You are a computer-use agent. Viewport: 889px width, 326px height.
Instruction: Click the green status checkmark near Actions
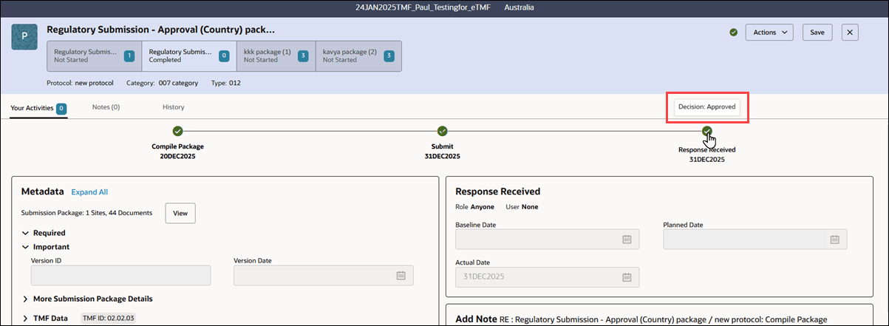733,33
